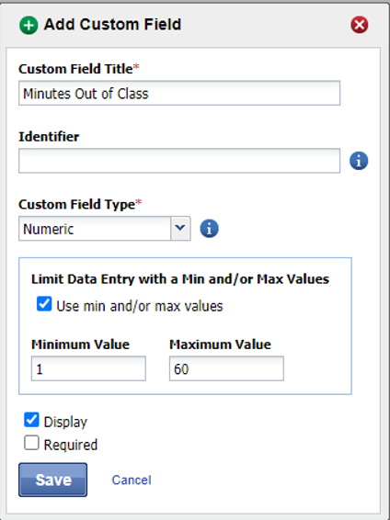Uncheck Use min and/or max values checkbox
The height and width of the screenshot is (520, 390).
[x=44, y=304]
